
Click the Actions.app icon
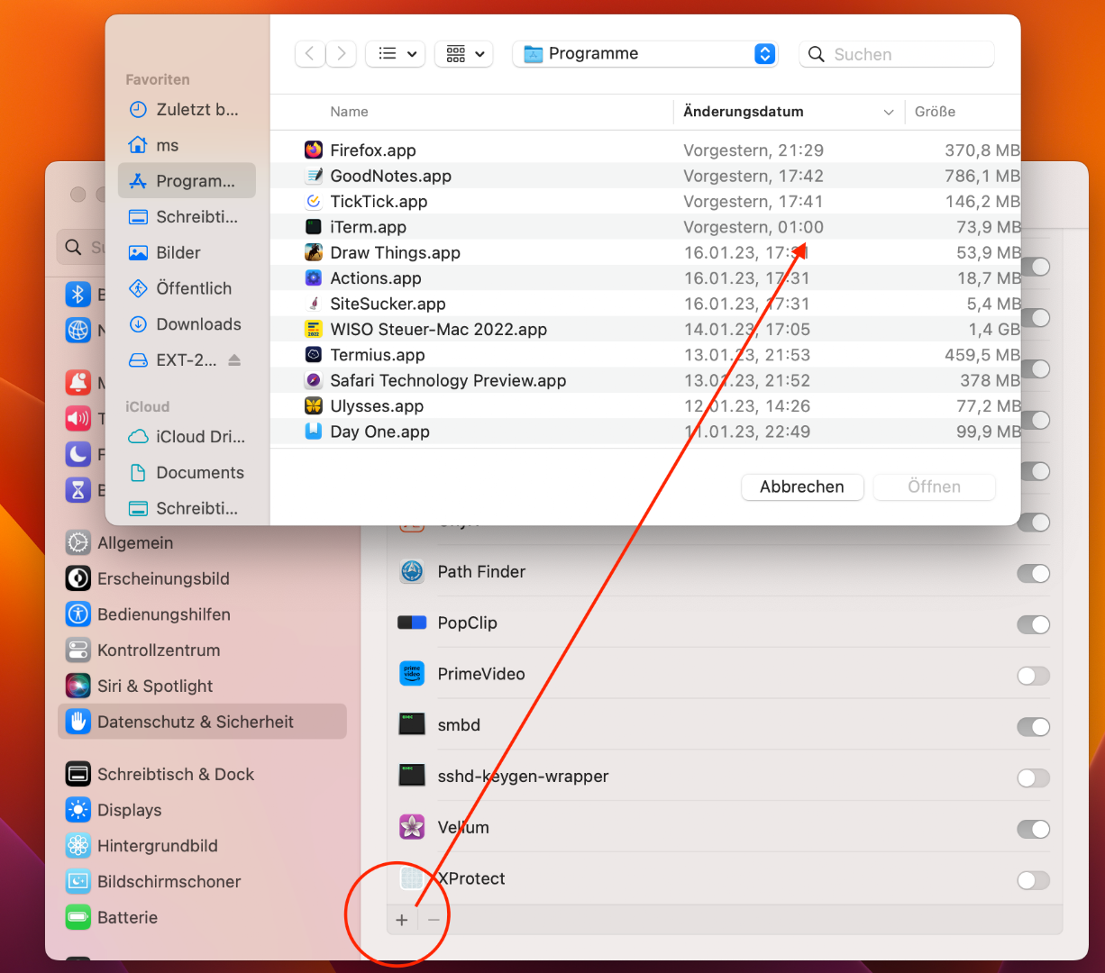(314, 278)
